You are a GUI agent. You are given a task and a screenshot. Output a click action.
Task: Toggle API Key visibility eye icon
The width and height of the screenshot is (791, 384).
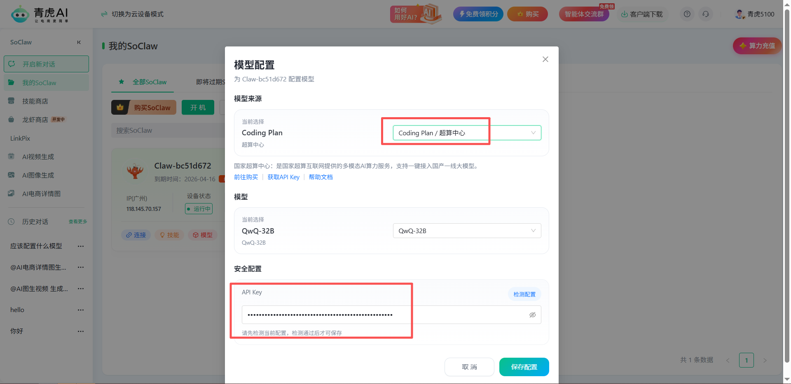532,315
